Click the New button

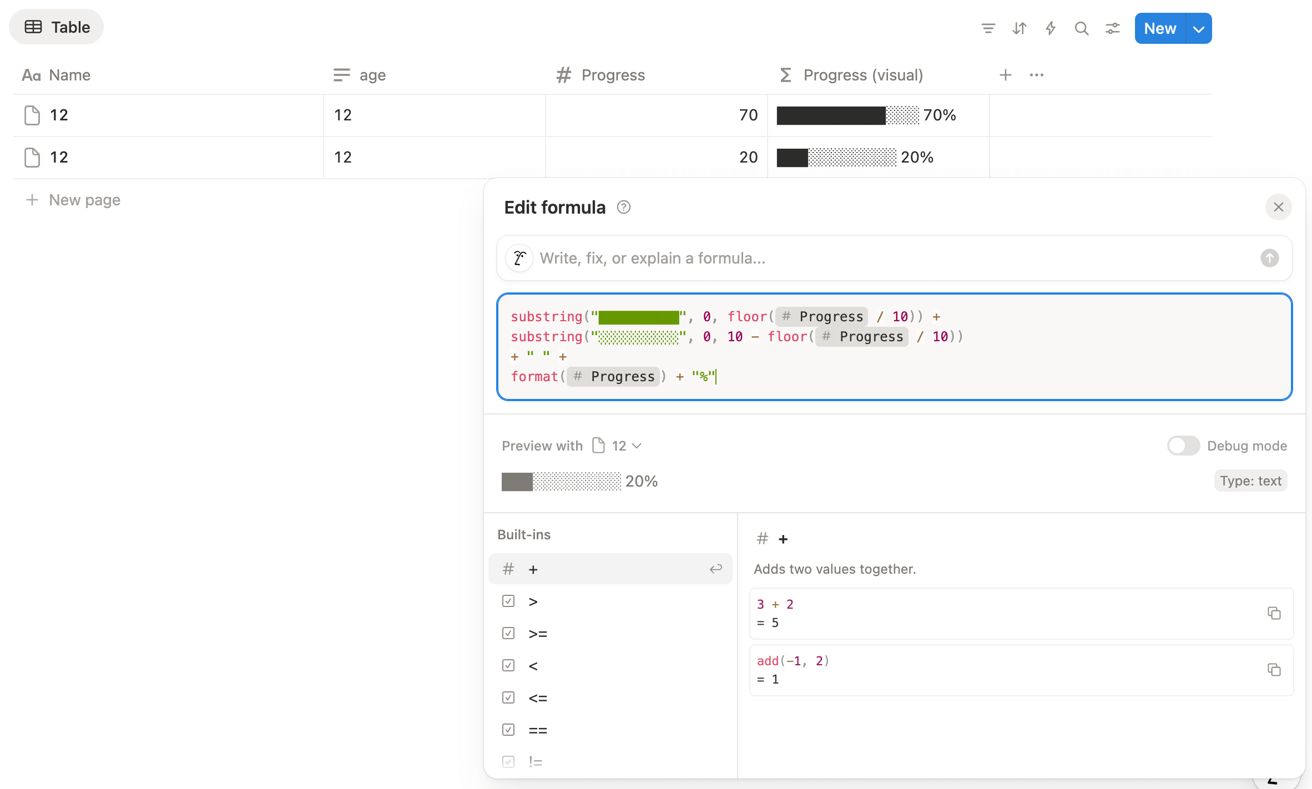(1159, 28)
